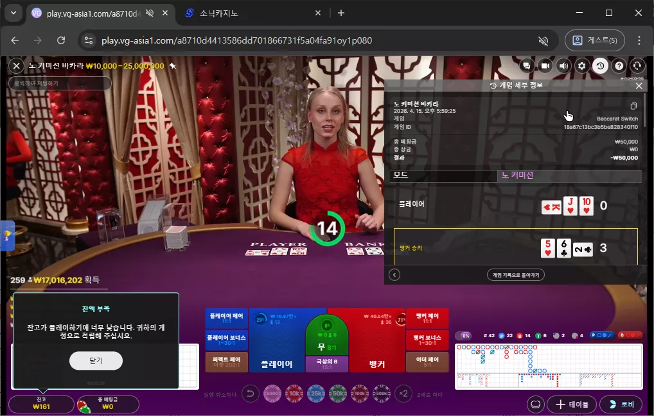
Task: Toggle the video camera icon
Action: coord(545,66)
